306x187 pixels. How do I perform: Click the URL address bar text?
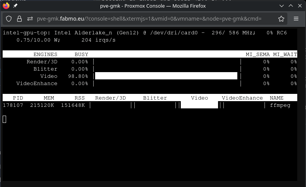tap(148, 19)
